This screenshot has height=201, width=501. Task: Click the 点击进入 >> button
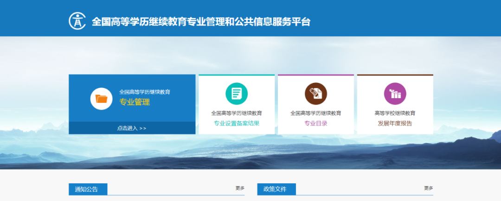coord(132,128)
